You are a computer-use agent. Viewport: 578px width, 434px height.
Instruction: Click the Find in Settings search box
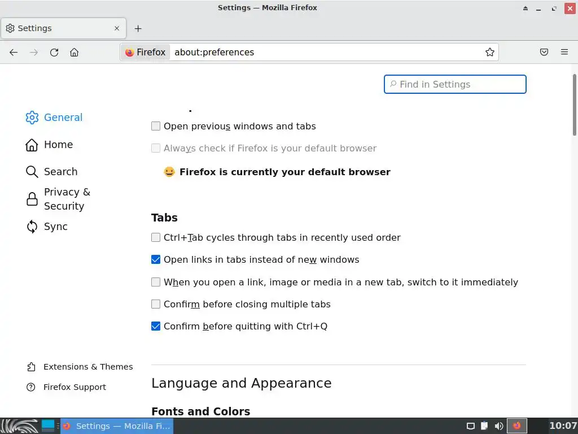(455, 84)
